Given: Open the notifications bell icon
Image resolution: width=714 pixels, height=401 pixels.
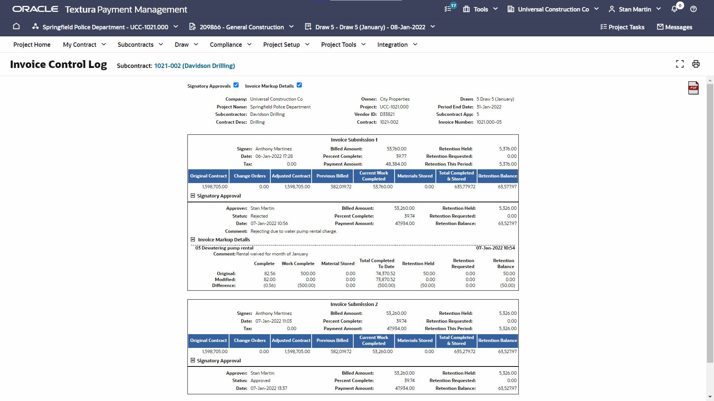Looking at the screenshot, I should tap(674, 9).
